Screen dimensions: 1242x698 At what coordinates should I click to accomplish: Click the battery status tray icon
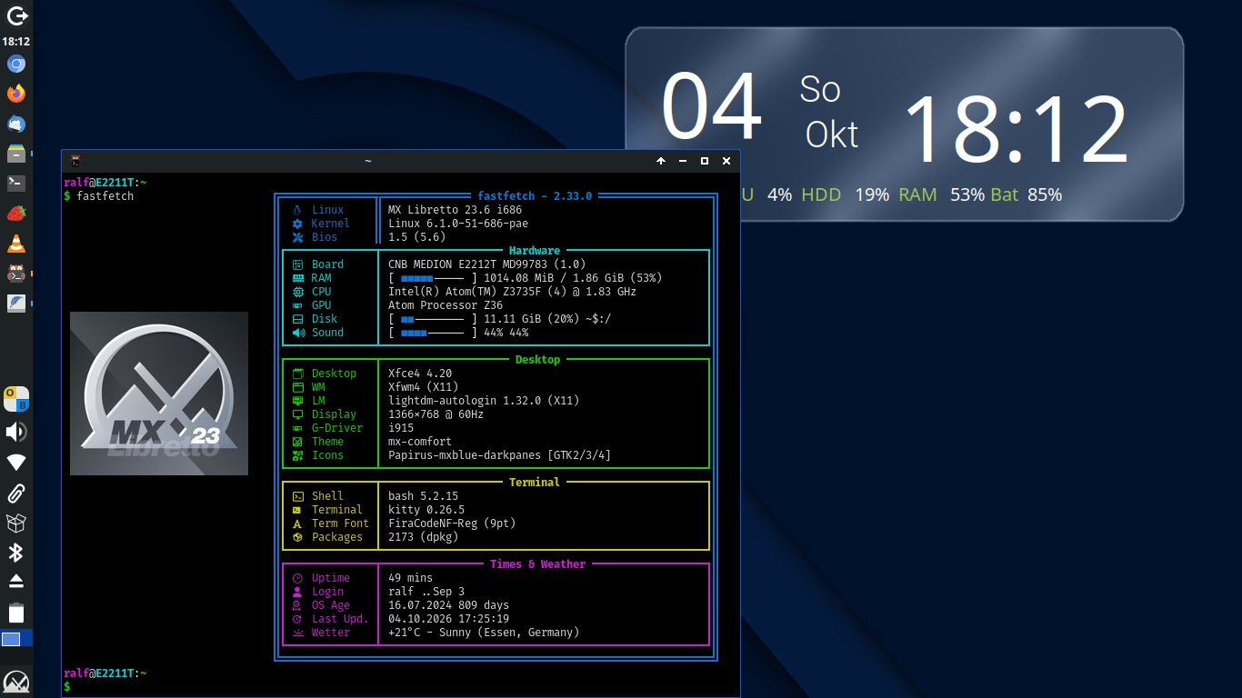(16, 612)
